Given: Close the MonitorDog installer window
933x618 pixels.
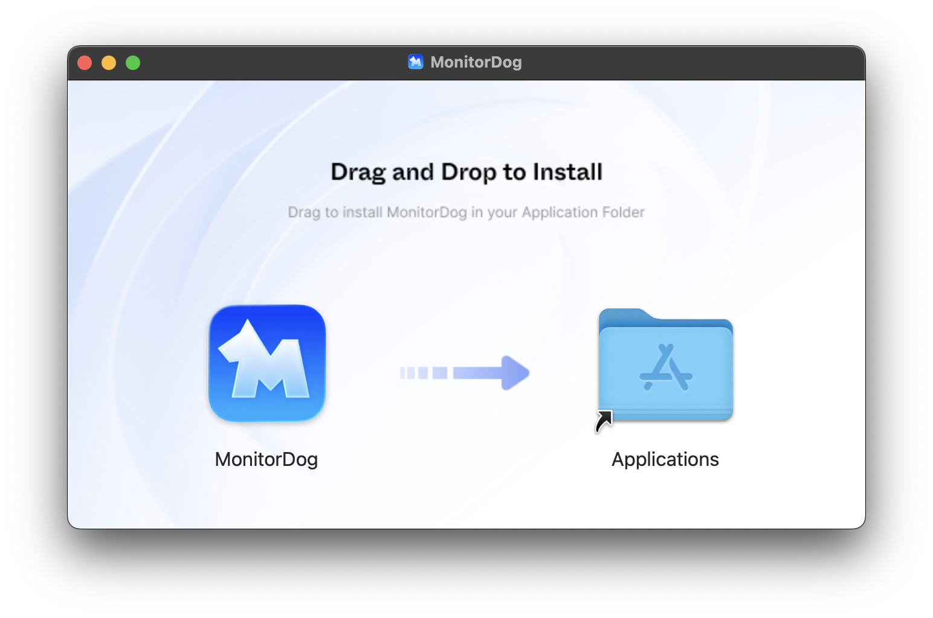Looking at the screenshot, I should coord(85,63).
